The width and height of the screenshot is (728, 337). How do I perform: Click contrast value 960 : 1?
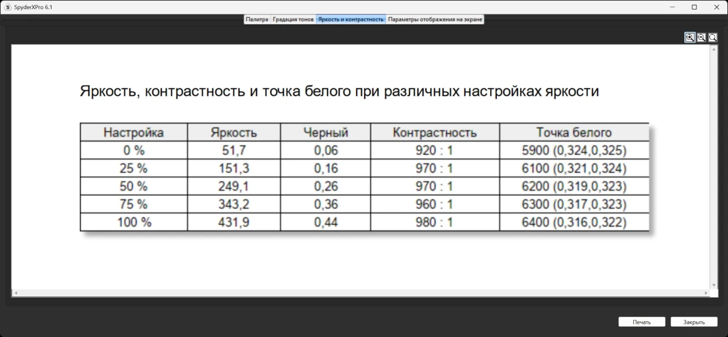pyautogui.click(x=435, y=204)
